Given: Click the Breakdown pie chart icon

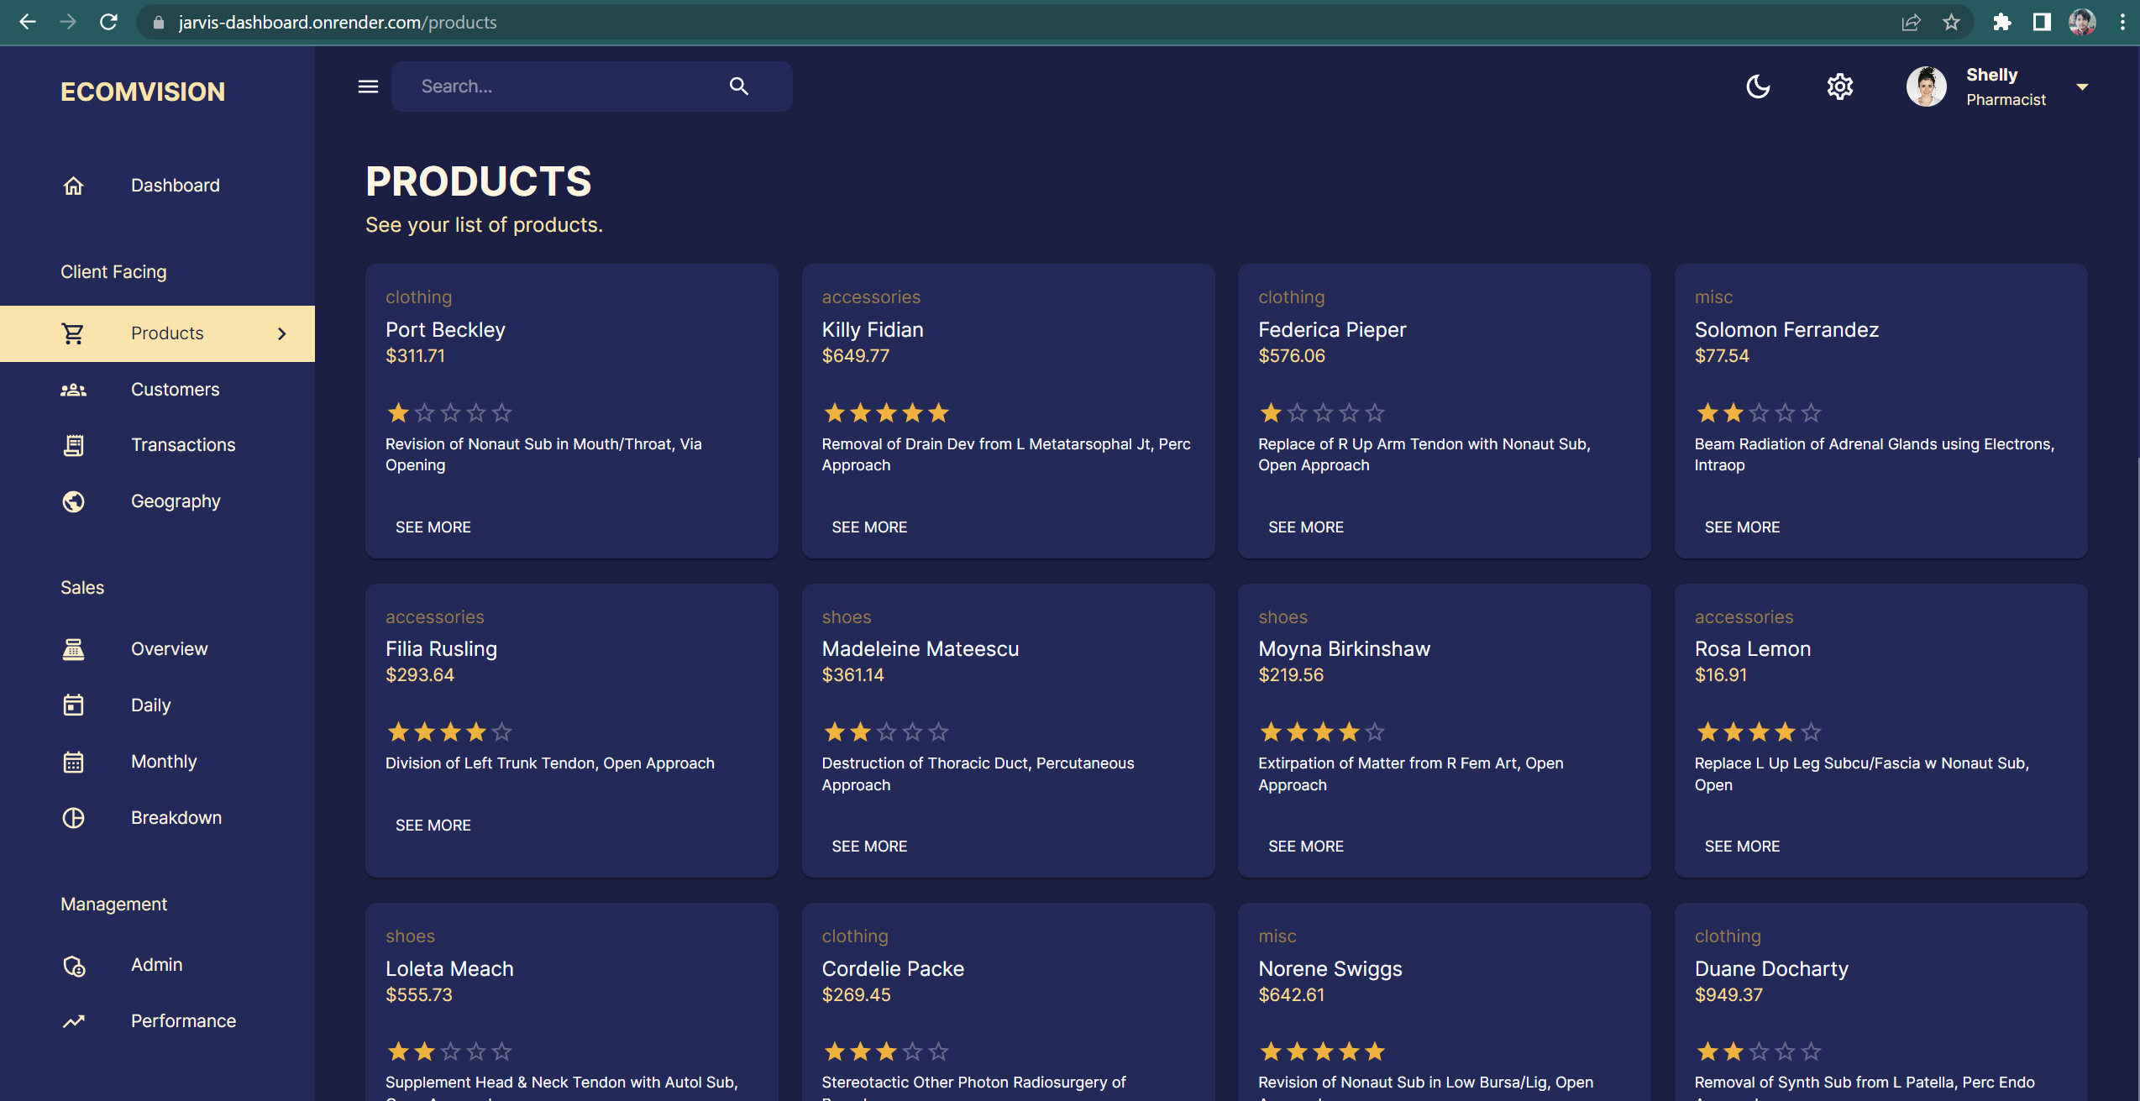Looking at the screenshot, I should coord(73,818).
